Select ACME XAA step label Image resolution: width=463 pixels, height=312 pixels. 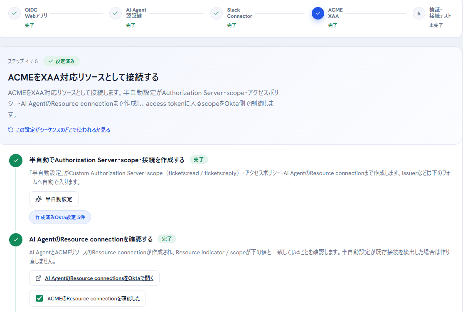coord(335,13)
